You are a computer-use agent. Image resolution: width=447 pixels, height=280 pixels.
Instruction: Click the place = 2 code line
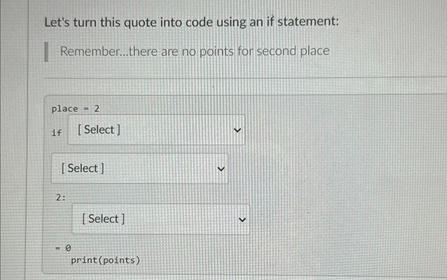click(76, 108)
